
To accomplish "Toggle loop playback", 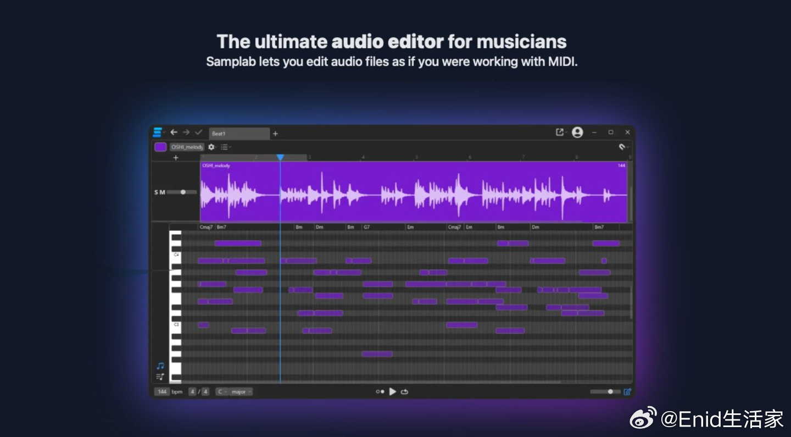I will tap(405, 392).
